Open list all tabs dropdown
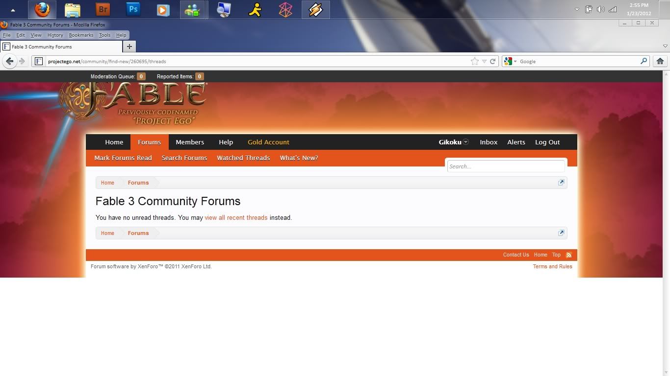The height and width of the screenshot is (376, 670). click(x=665, y=47)
